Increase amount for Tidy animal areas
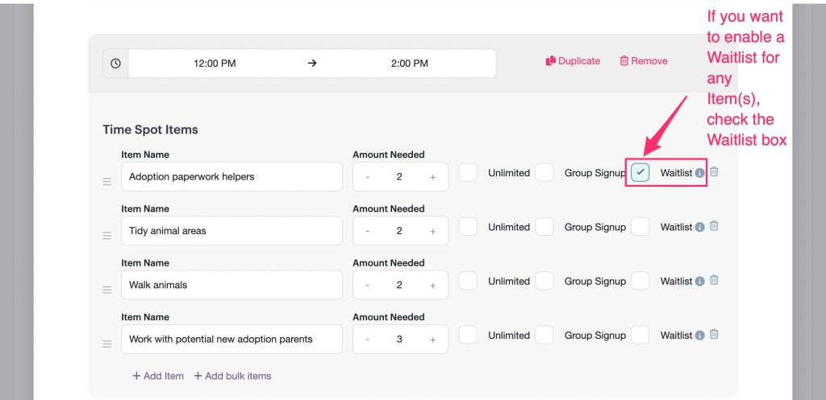 tap(432, 231)
